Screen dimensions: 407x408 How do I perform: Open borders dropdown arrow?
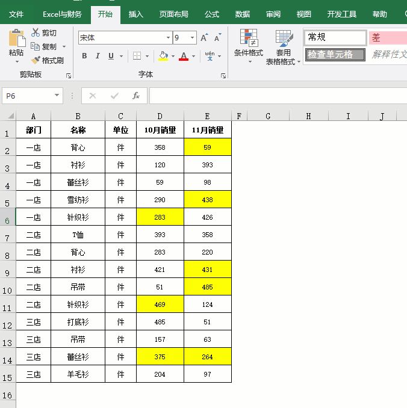point(147,56)
